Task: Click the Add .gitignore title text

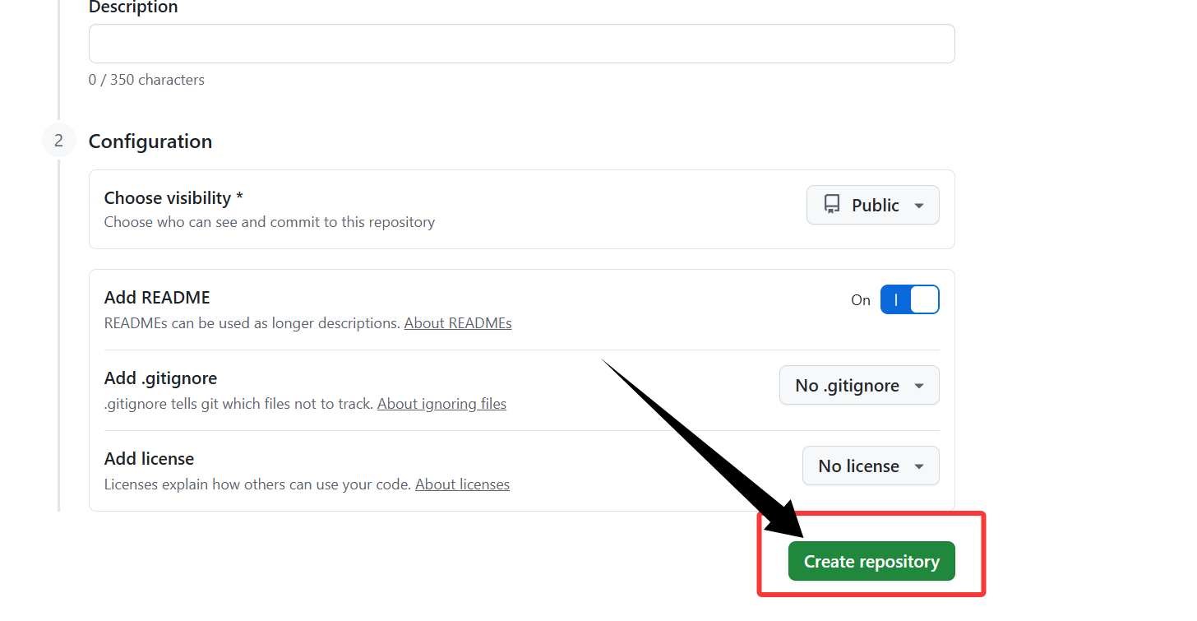Action: (160, 378)
